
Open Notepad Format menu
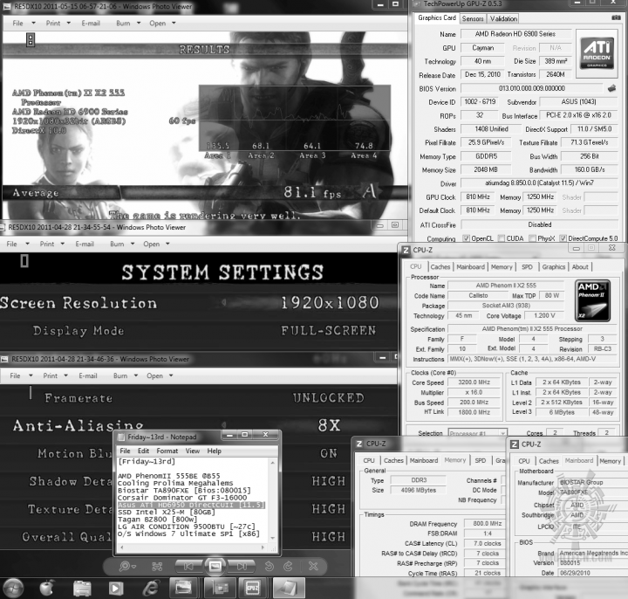167,451
